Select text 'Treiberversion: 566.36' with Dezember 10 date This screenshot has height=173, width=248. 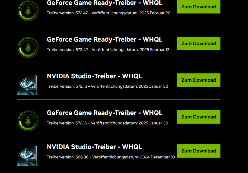pos(111,157)
